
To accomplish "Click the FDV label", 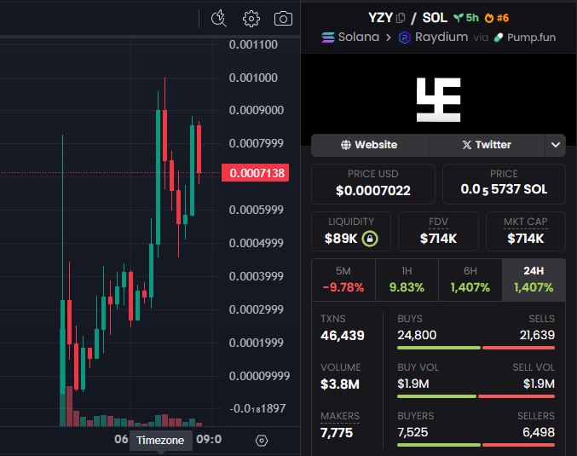I will pos(438,222).
